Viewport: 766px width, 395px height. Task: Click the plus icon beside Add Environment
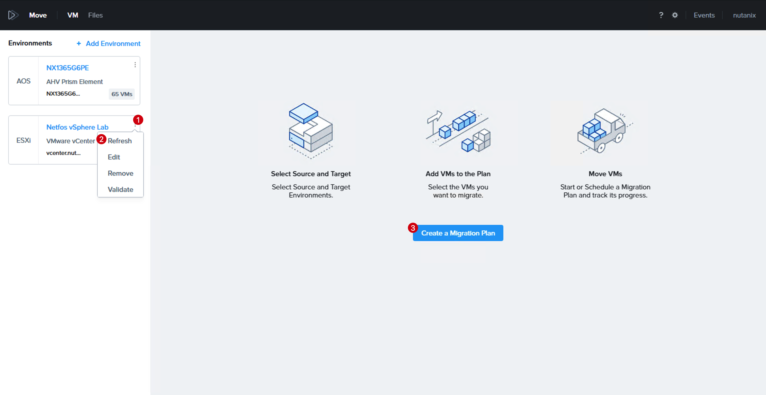[79, 44]
